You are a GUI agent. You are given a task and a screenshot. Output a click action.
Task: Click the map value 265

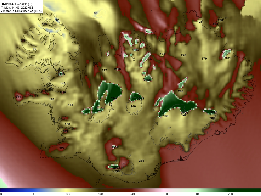point(141,161)
